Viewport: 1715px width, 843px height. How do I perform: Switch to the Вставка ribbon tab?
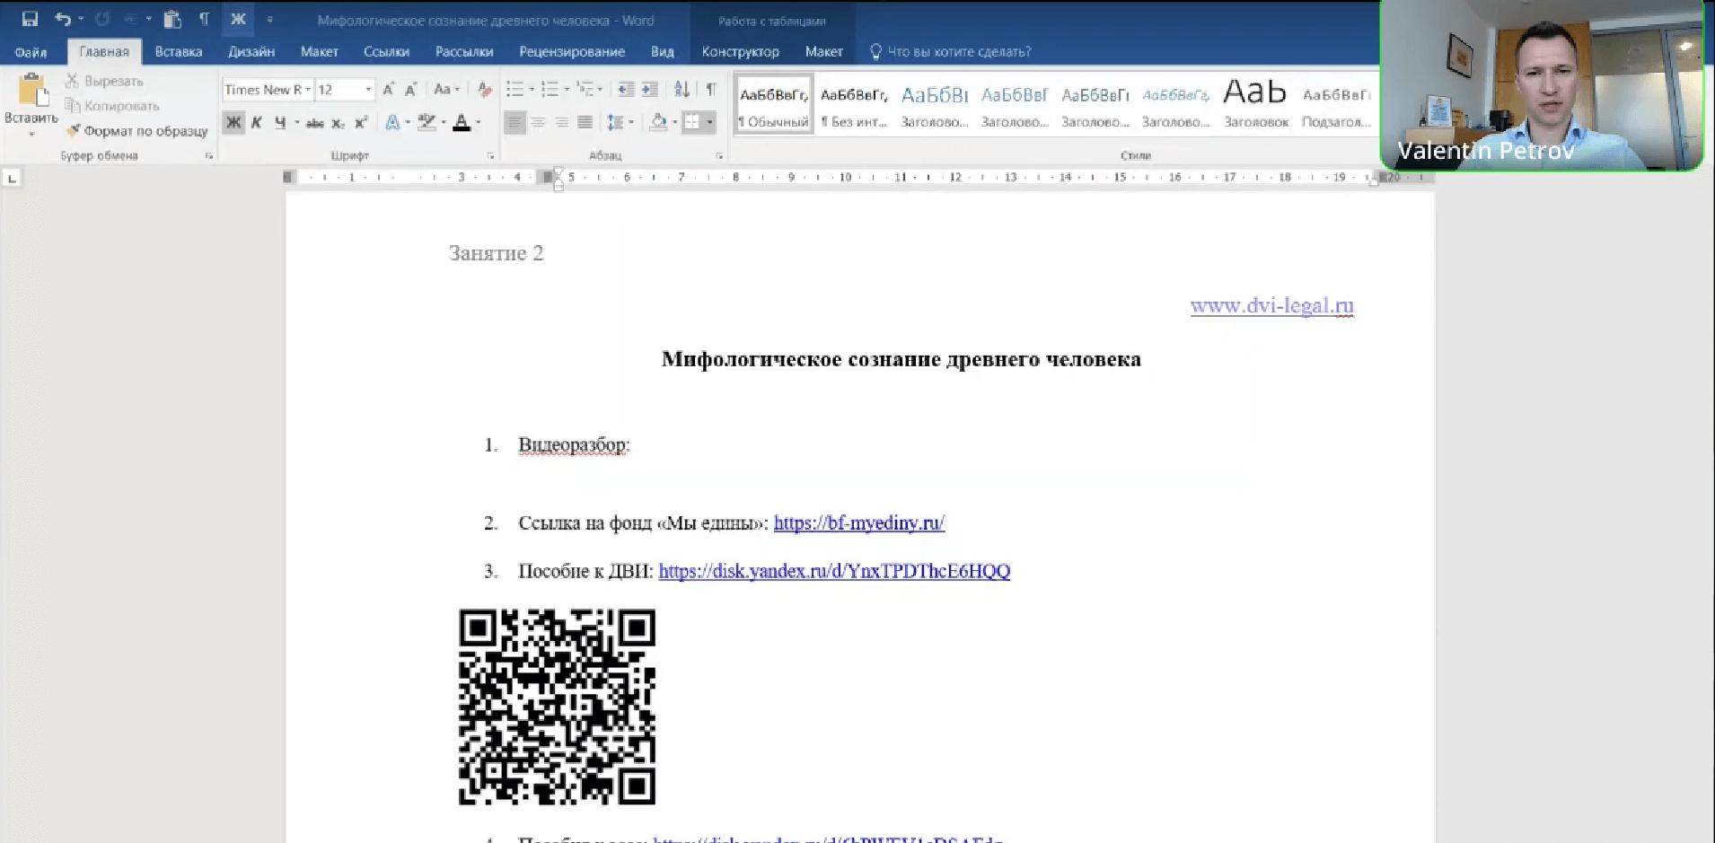tap(177, 51)
